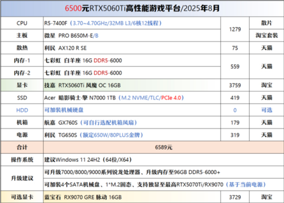This screenshot has height=203, width=284.
Task: Click the SSD label cell
Action: pyautogui.click(x=22, y=98)
